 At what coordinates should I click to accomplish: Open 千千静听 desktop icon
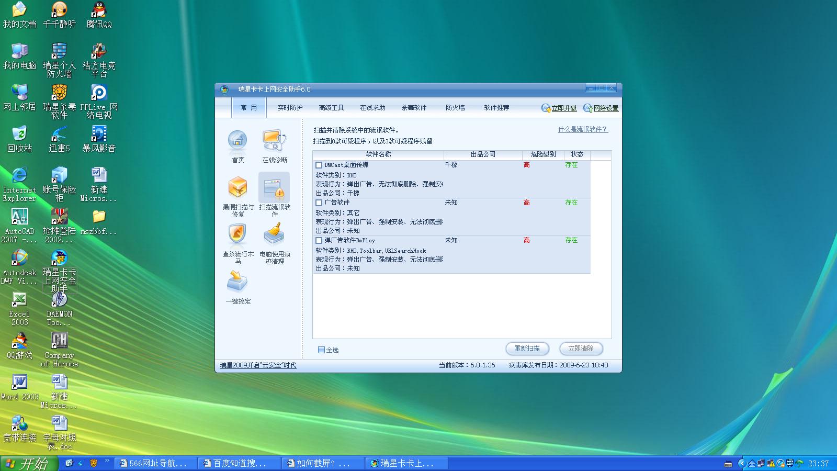59,15
